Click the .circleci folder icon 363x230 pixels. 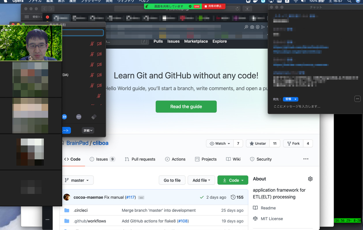67,210
